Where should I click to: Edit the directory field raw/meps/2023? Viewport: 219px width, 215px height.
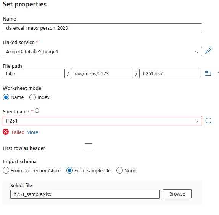102,73
